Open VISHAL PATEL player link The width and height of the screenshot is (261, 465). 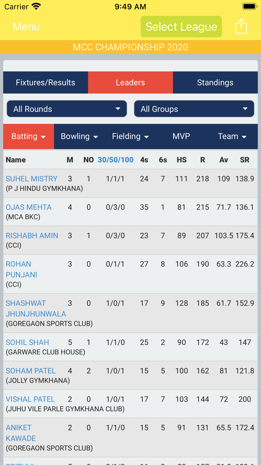pyautogui.click(x=30, y=399)
